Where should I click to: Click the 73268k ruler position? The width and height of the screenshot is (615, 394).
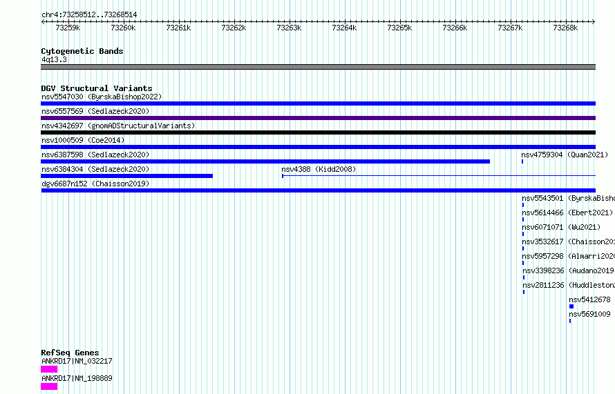pos(566,28)
